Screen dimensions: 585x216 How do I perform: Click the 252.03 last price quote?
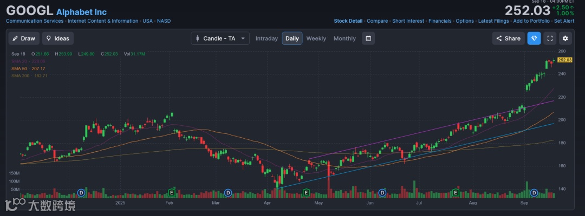pos(528,10)
